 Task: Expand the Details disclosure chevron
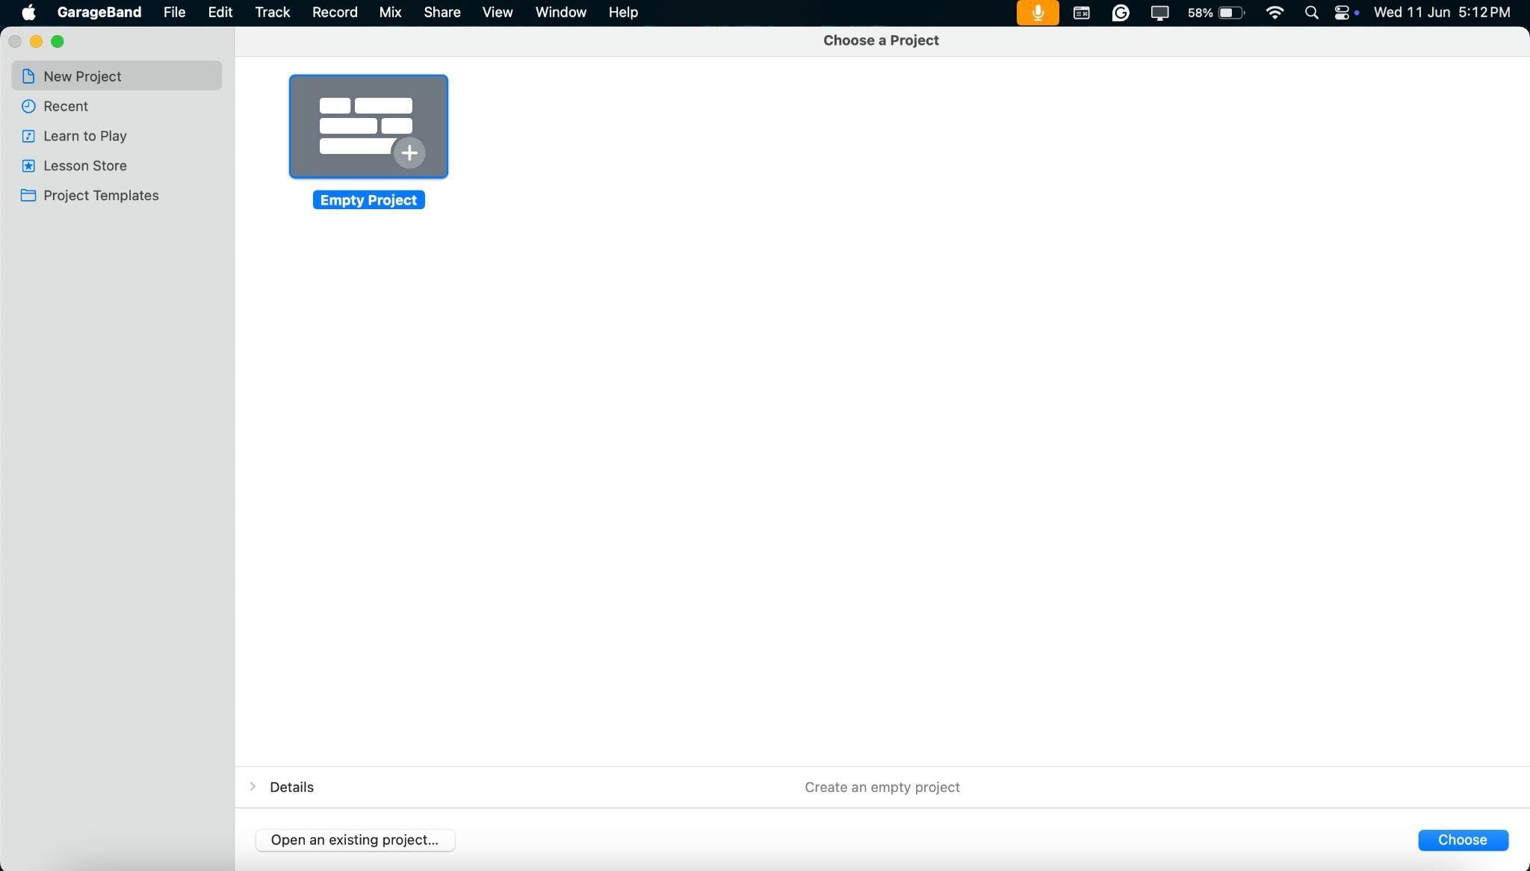click(253, 787)
